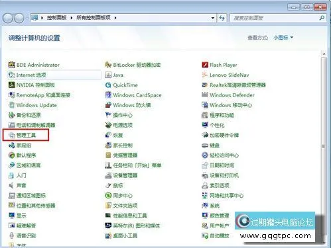The height and width of the screenshot is (248, 331).
Task: Open BitLocker 驱动器加密 icon
Action: click(108, 65)
